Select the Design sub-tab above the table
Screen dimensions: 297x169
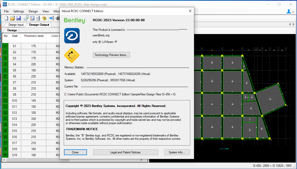tap(12, 30)
